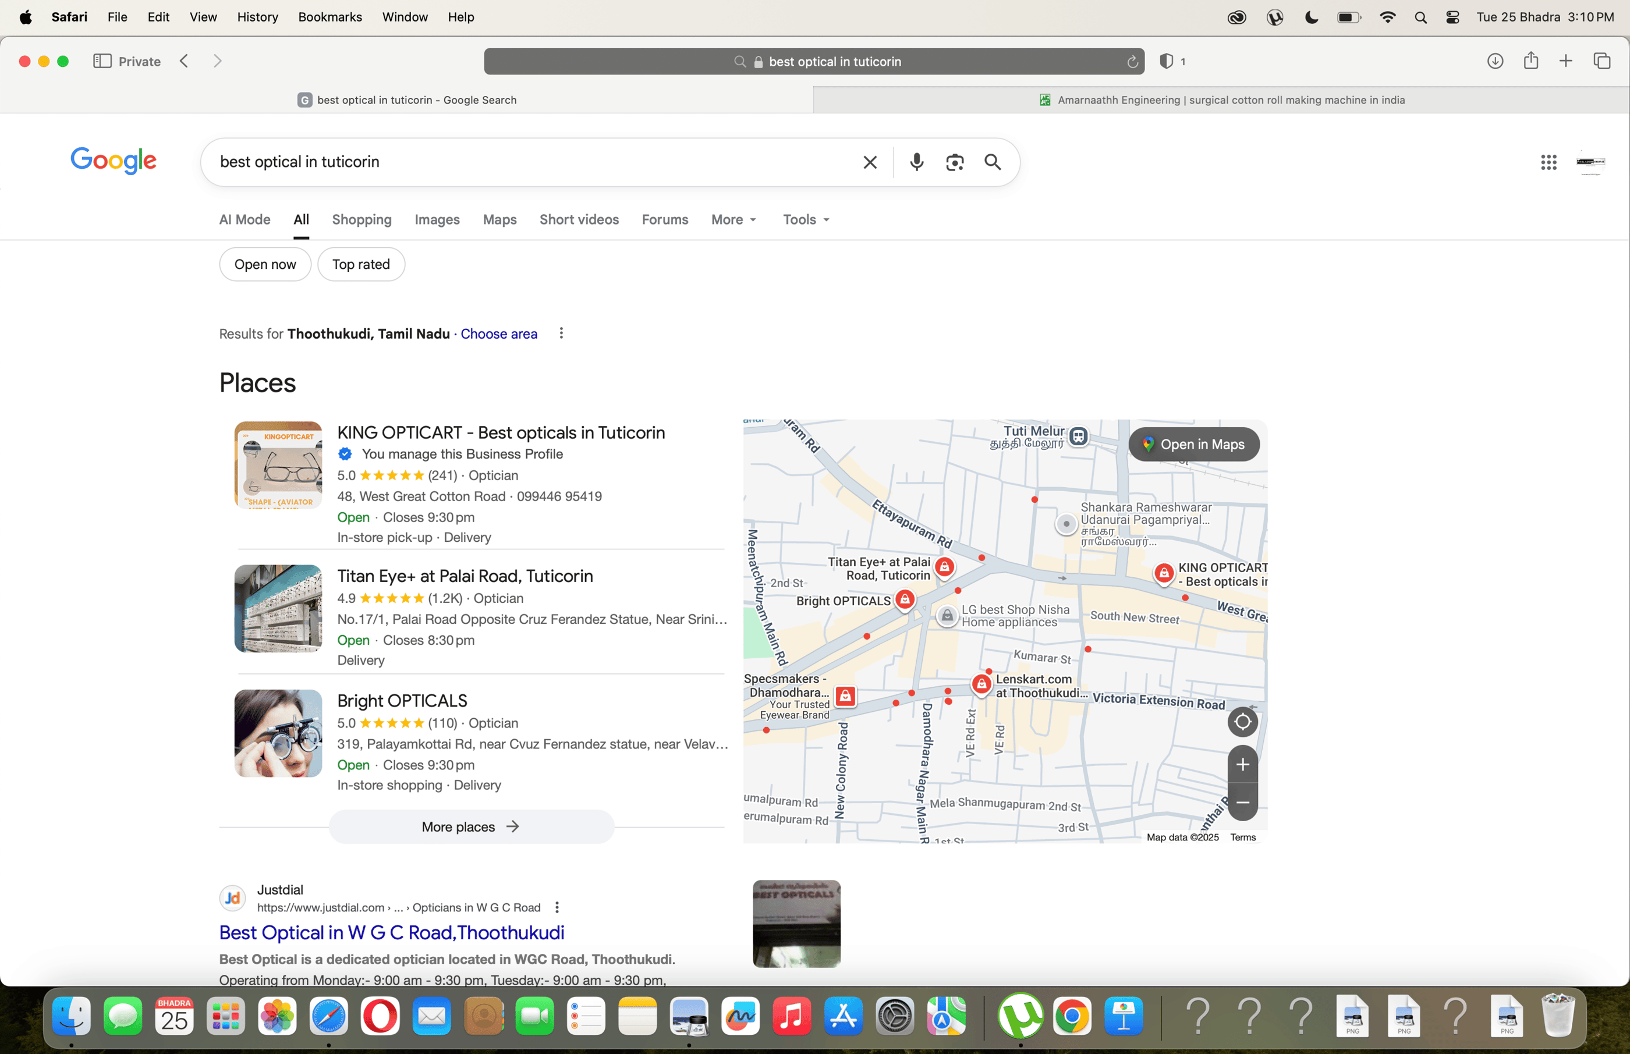This screenshot has width=1630, height=1054.
Task: Toggle the "Top rated" filter chip
Action: [361, 264]
